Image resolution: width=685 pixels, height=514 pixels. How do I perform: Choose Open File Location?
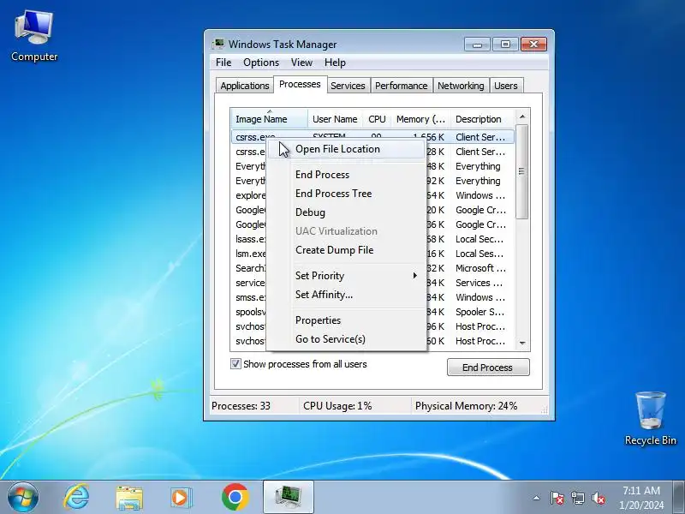tap(346, 149)
